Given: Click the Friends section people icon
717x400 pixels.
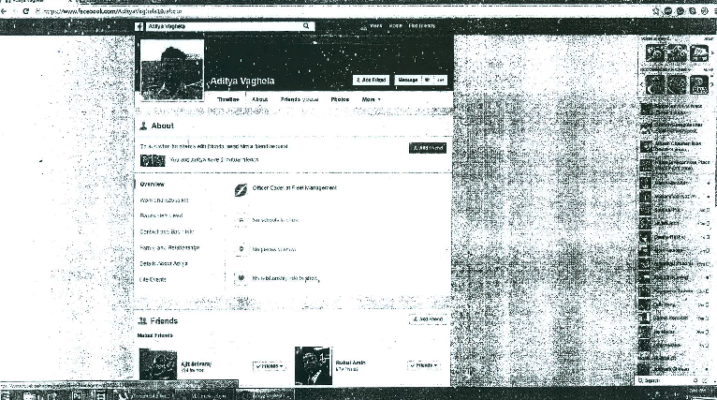Looking at the screenshot, I should click(x=142, y=320).
